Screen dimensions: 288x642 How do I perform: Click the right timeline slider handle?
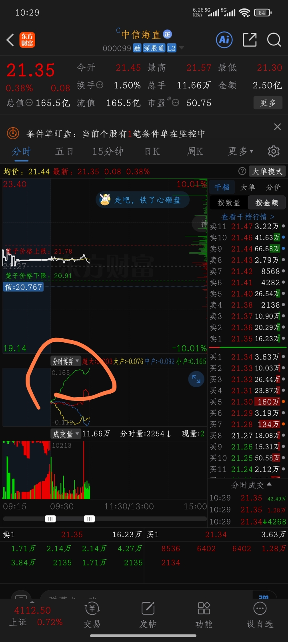coord(90,519)
